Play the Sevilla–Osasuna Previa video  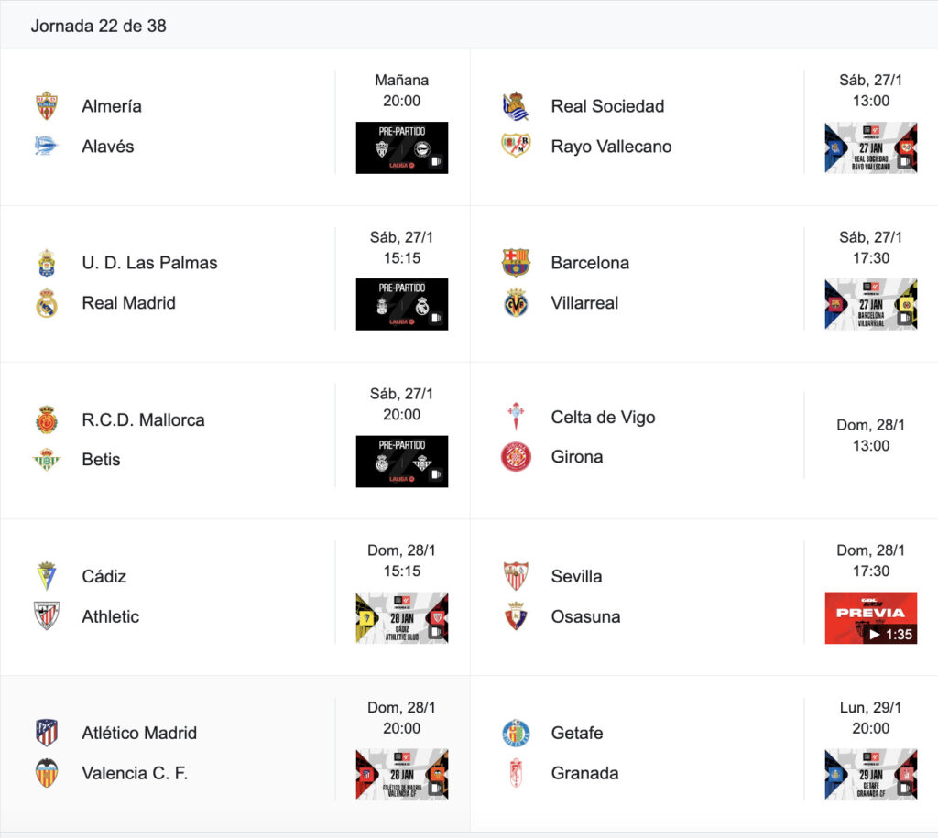(x=870, y=618)
